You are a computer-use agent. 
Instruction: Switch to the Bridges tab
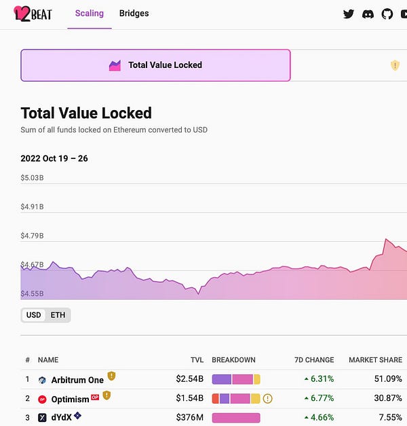(x=134, y=14)
